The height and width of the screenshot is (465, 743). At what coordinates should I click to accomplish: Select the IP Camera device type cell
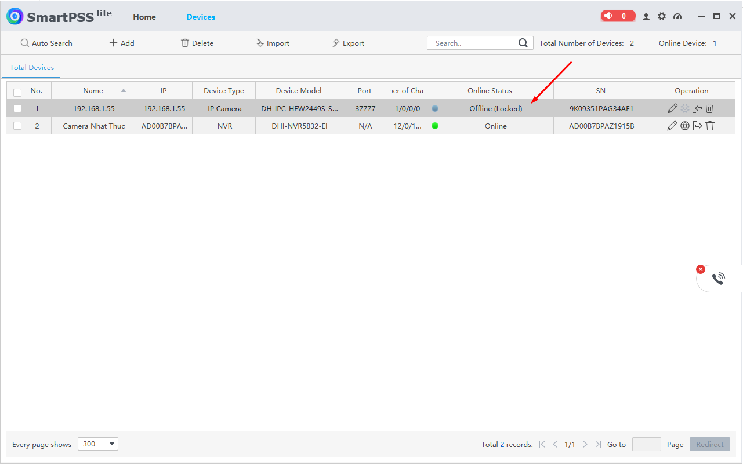click(x=224, y=108)
